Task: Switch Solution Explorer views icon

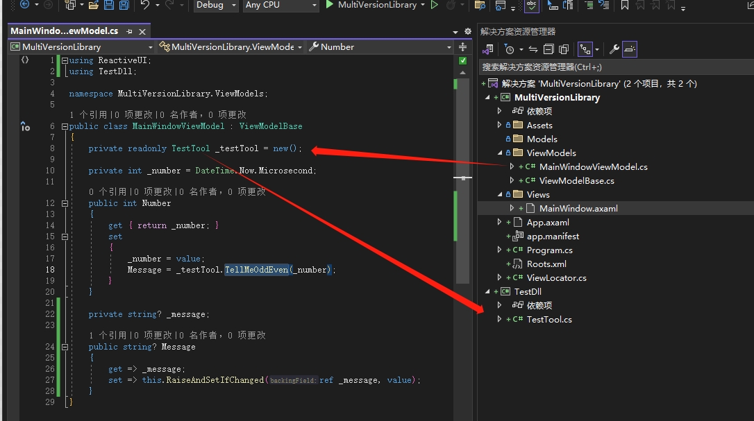Action: click(x=488, y=49)
